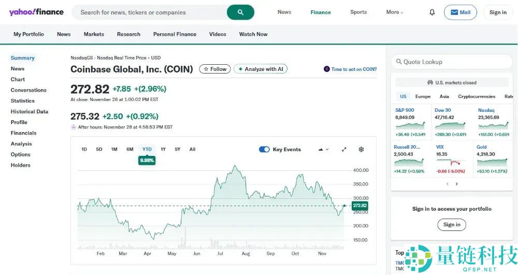
Task: Select the 5Y chart range
Action: click(178, 149)
